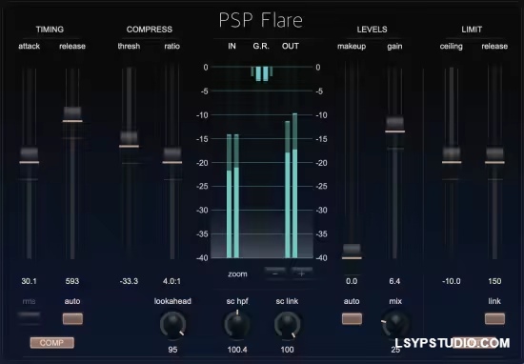This screenshot has width=524, height=364.
Task: Click the sc link knob
Action: click(287, 324)
